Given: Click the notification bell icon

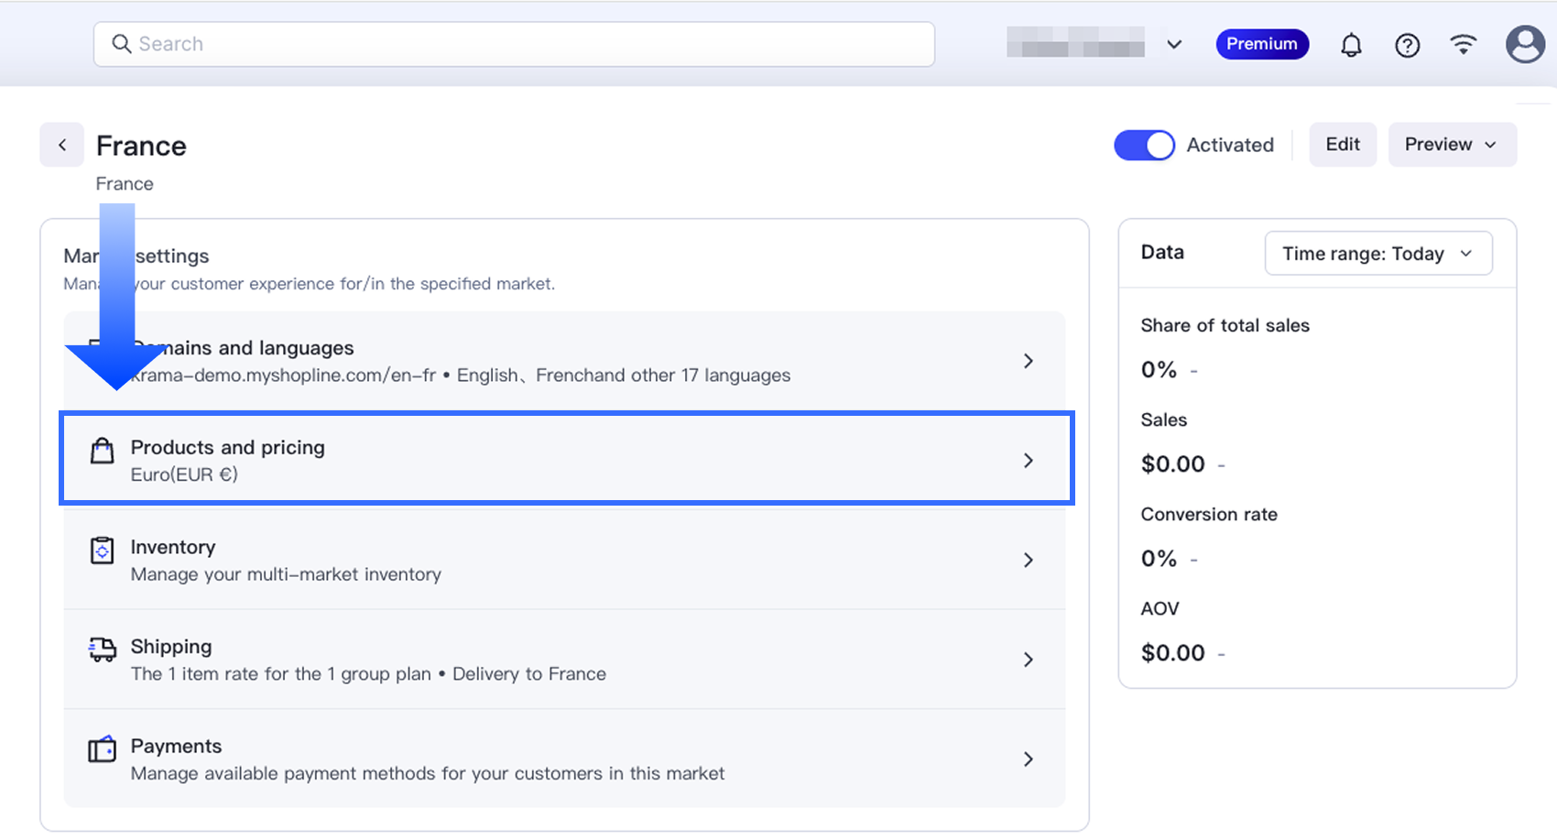Looking at the screenshot, I should point(1351,45).
